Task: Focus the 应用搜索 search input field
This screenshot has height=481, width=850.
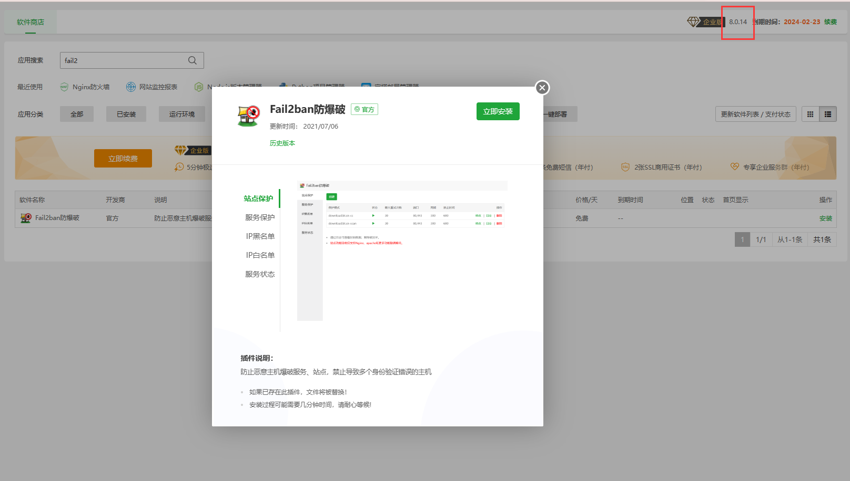Action: (x=131, y=60)
